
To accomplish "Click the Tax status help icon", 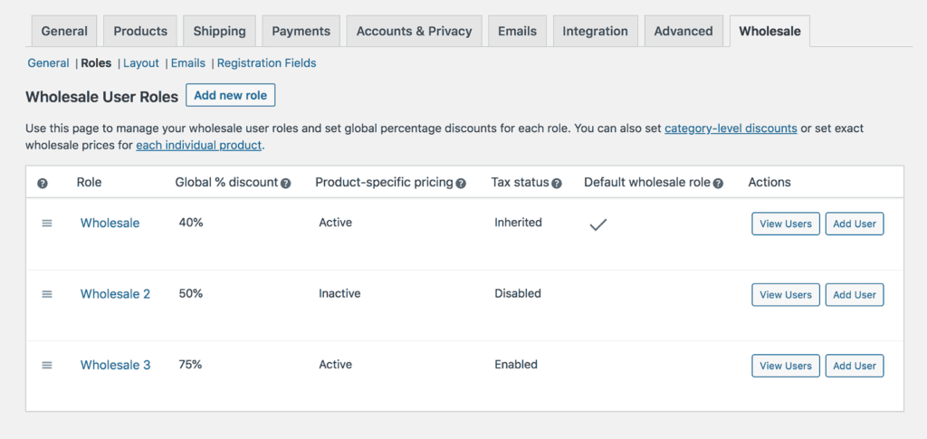I will [x=557, y=183].
